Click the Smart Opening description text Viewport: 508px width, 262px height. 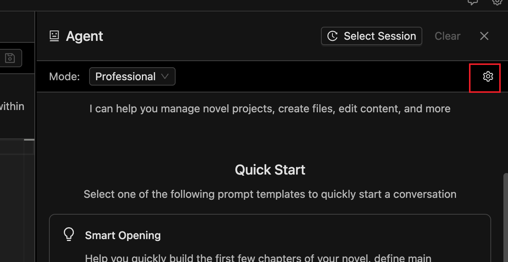coord(258,258)
